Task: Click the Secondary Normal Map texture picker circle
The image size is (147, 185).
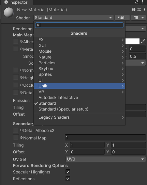Action: (x=21, y=138)
